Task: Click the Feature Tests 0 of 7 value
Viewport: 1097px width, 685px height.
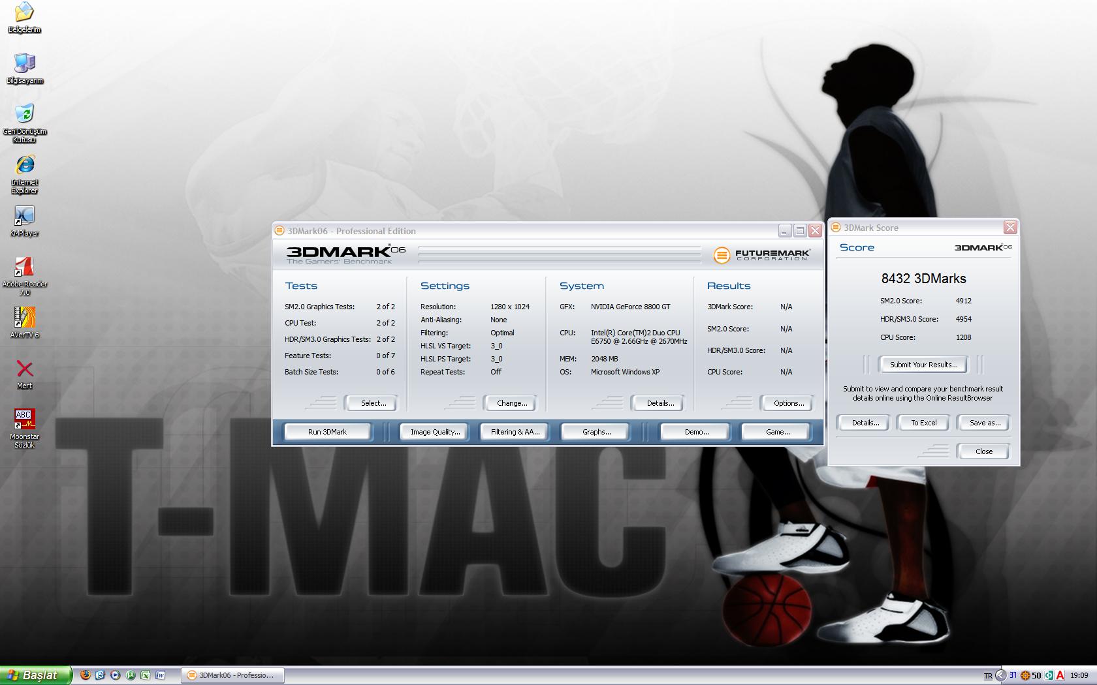Action: (385, 356)
